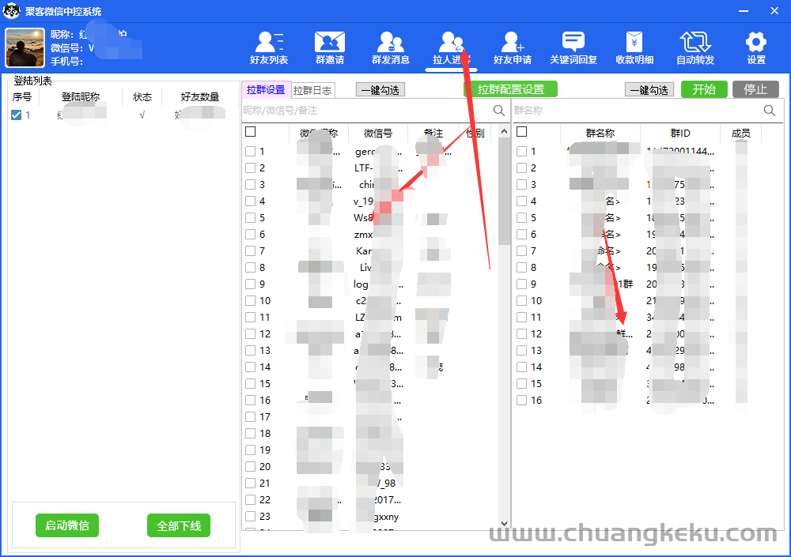The height and width of the screenshot is (557, 791).
Task: Check group row 12 checkbox
Action: point(521,333)
